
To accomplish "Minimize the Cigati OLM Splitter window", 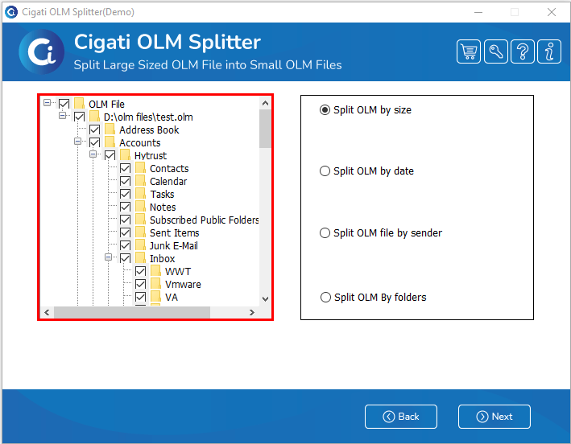I will point(478,12).
